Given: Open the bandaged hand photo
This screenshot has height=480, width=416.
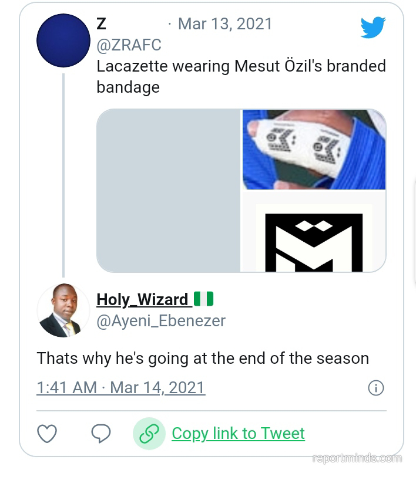Looking at the screenshot, I should coord(314,149).
